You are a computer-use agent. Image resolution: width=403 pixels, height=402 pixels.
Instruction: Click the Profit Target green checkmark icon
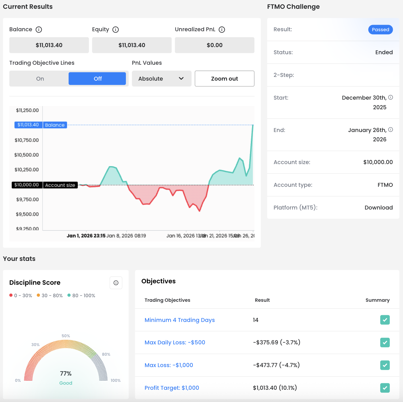click(x=385, y=388)
